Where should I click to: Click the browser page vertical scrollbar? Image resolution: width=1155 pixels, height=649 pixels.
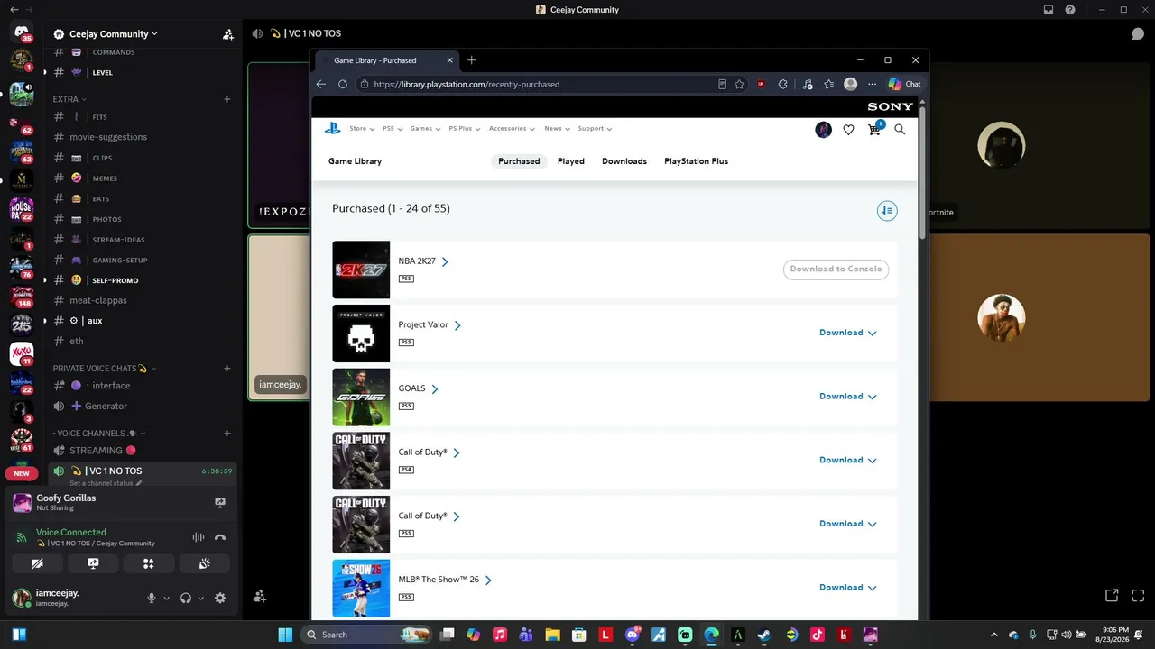[x=922, y=171]
